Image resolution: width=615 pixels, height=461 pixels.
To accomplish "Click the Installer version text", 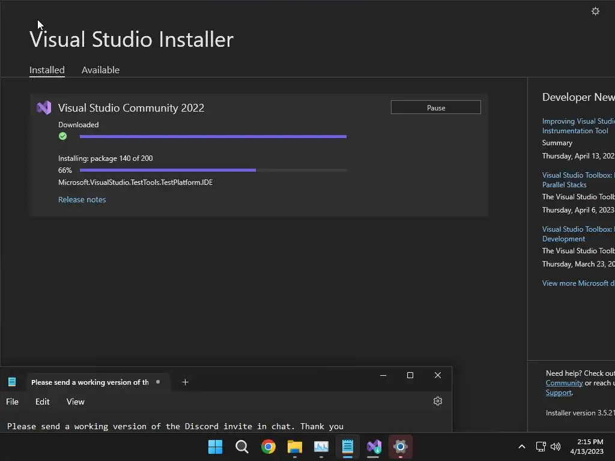I will tap(580, 413).
